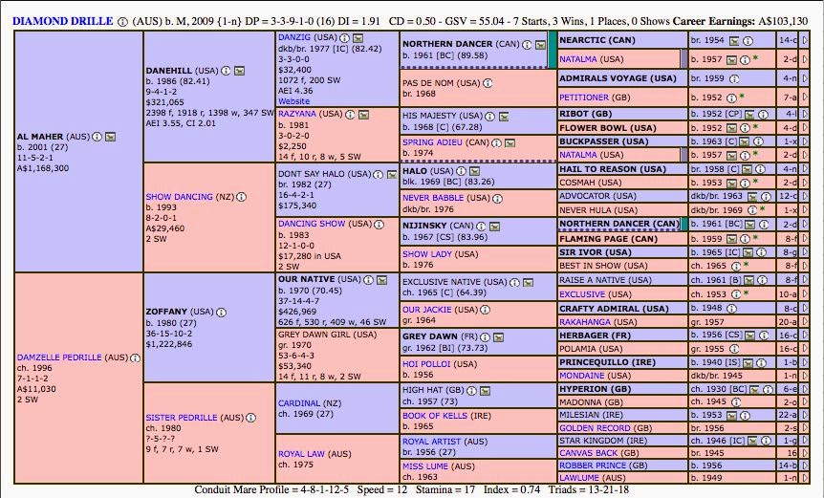Open info icon for PAS DE NOM
Screen dimensions: 824x498
click(x=488, y=83)
